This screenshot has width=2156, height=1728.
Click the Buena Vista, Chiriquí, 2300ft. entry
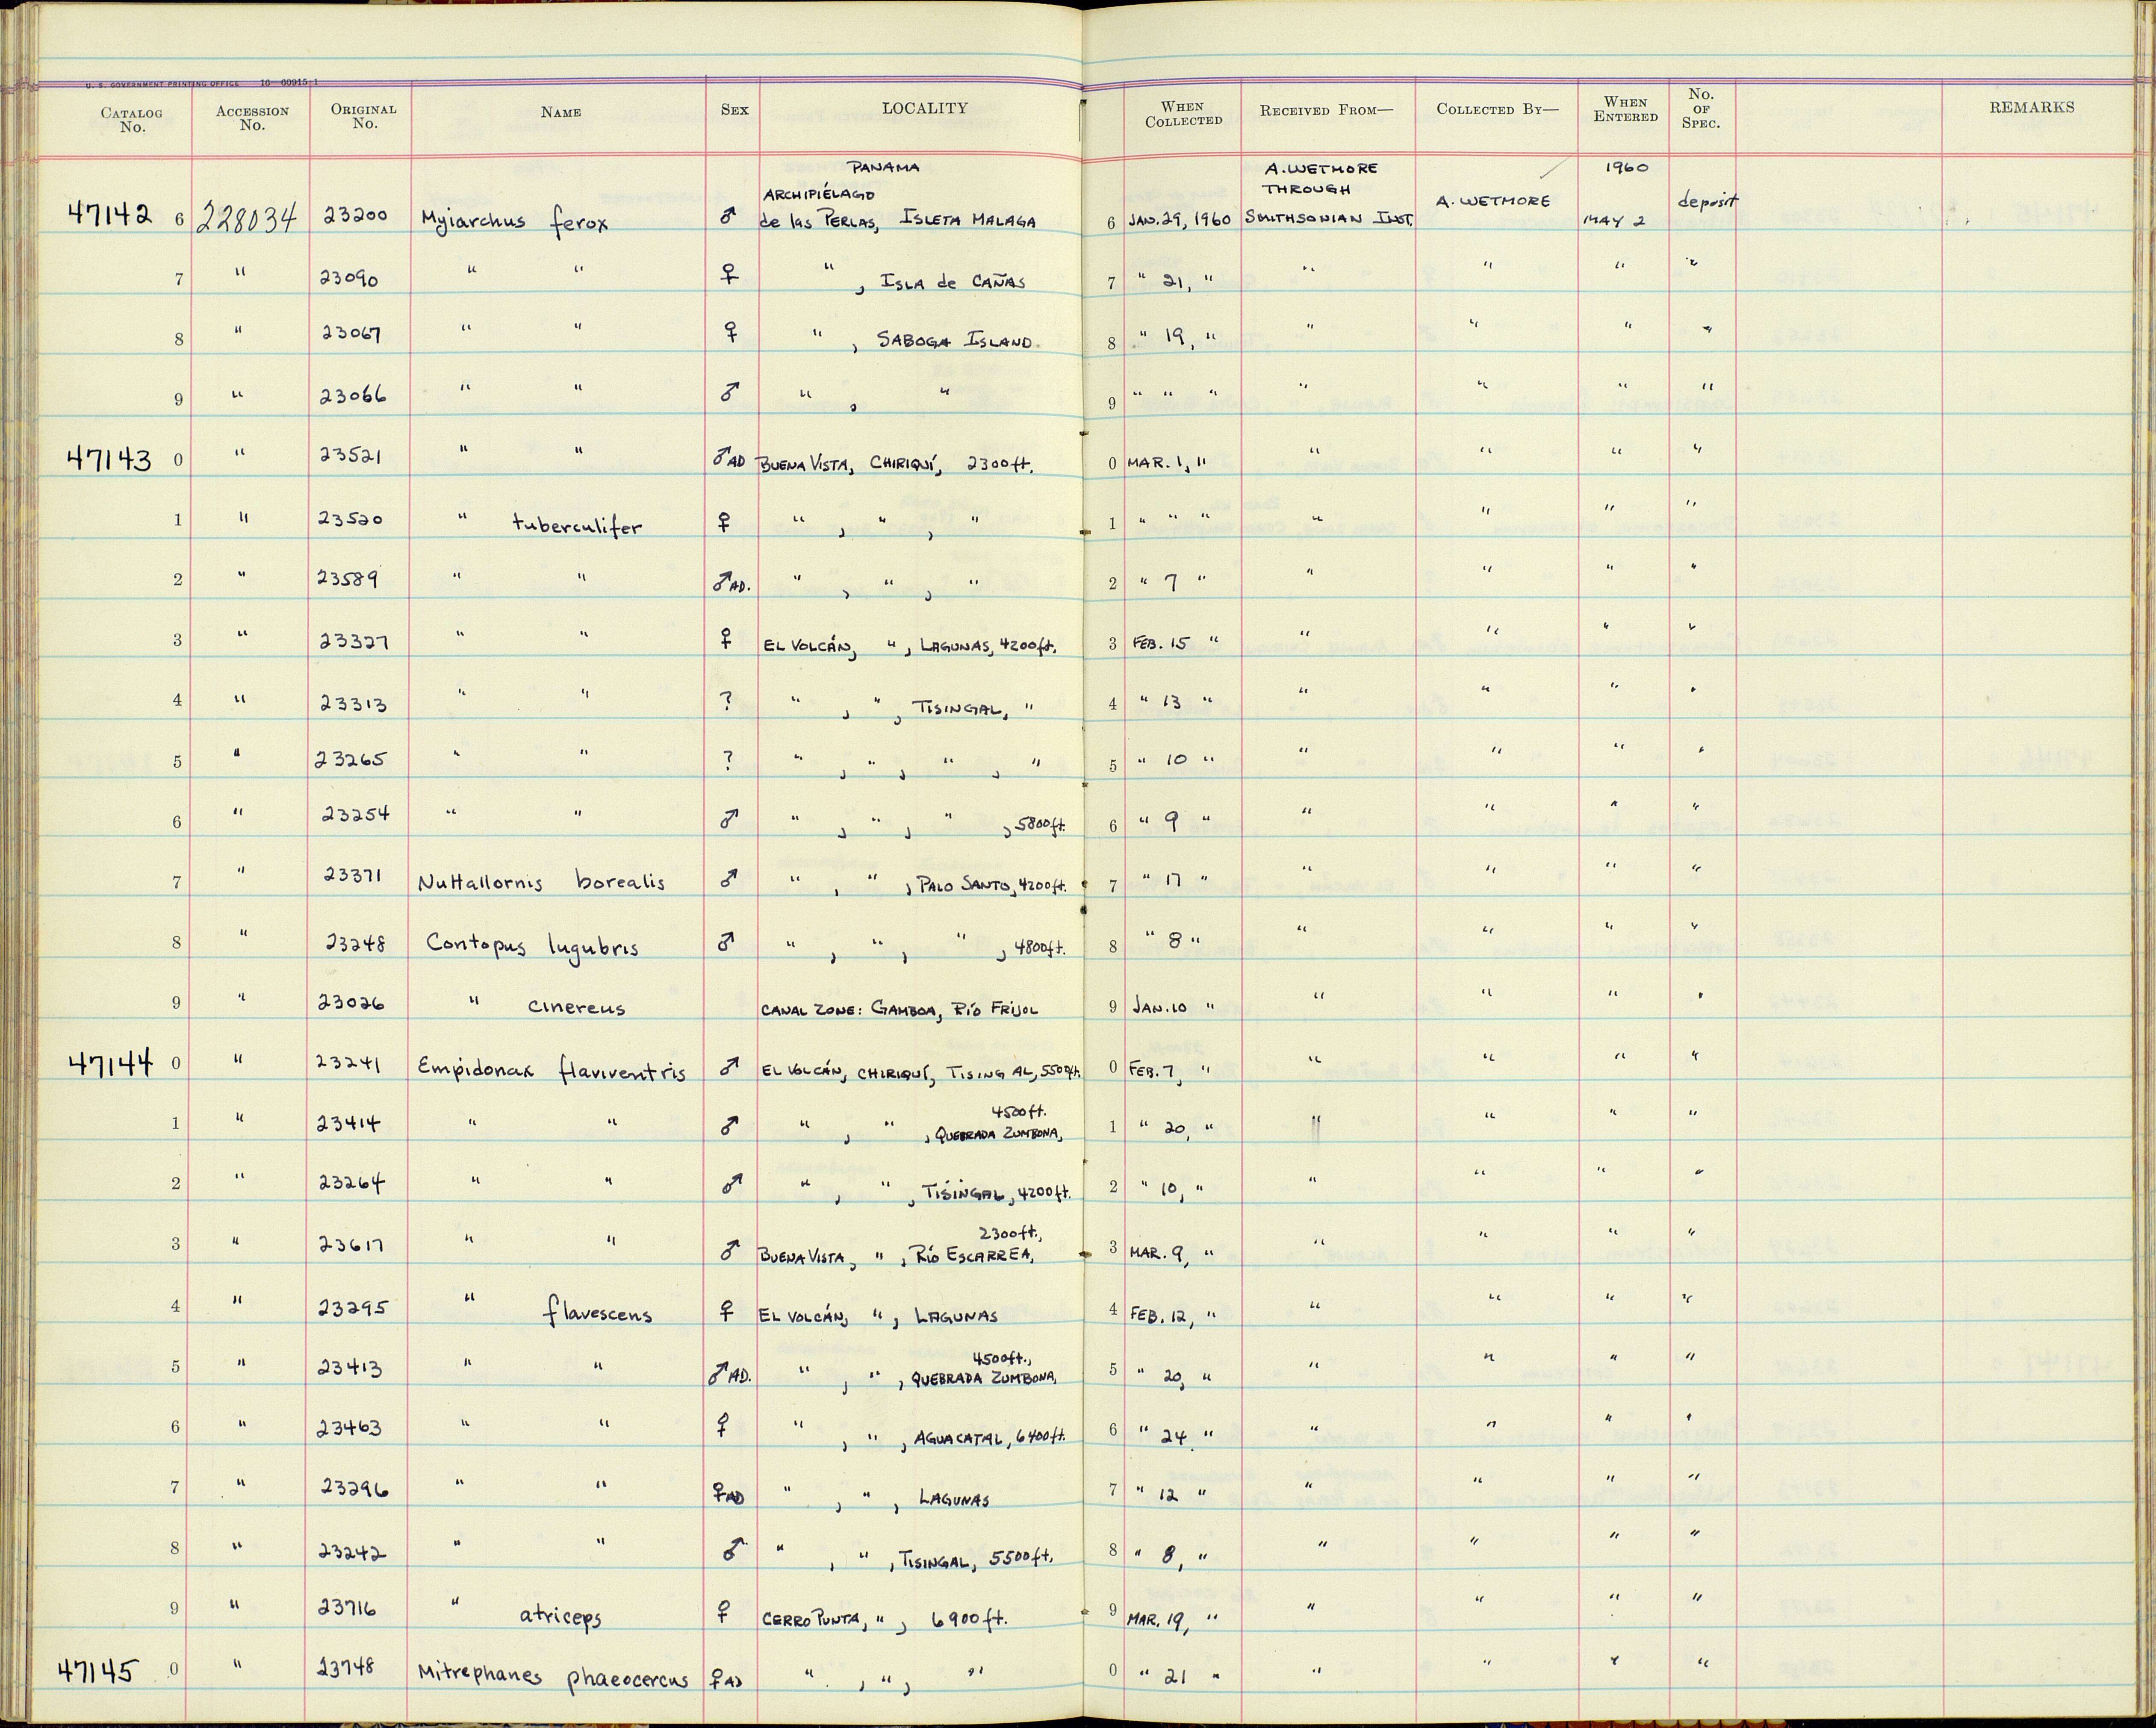tap(896, 465)
